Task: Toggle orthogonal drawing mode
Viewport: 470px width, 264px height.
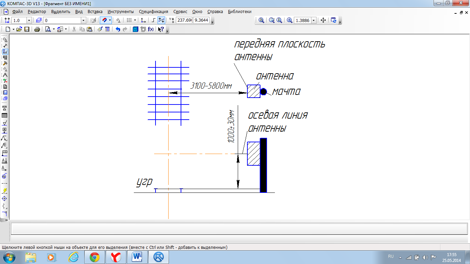Action: click(153, 20)
